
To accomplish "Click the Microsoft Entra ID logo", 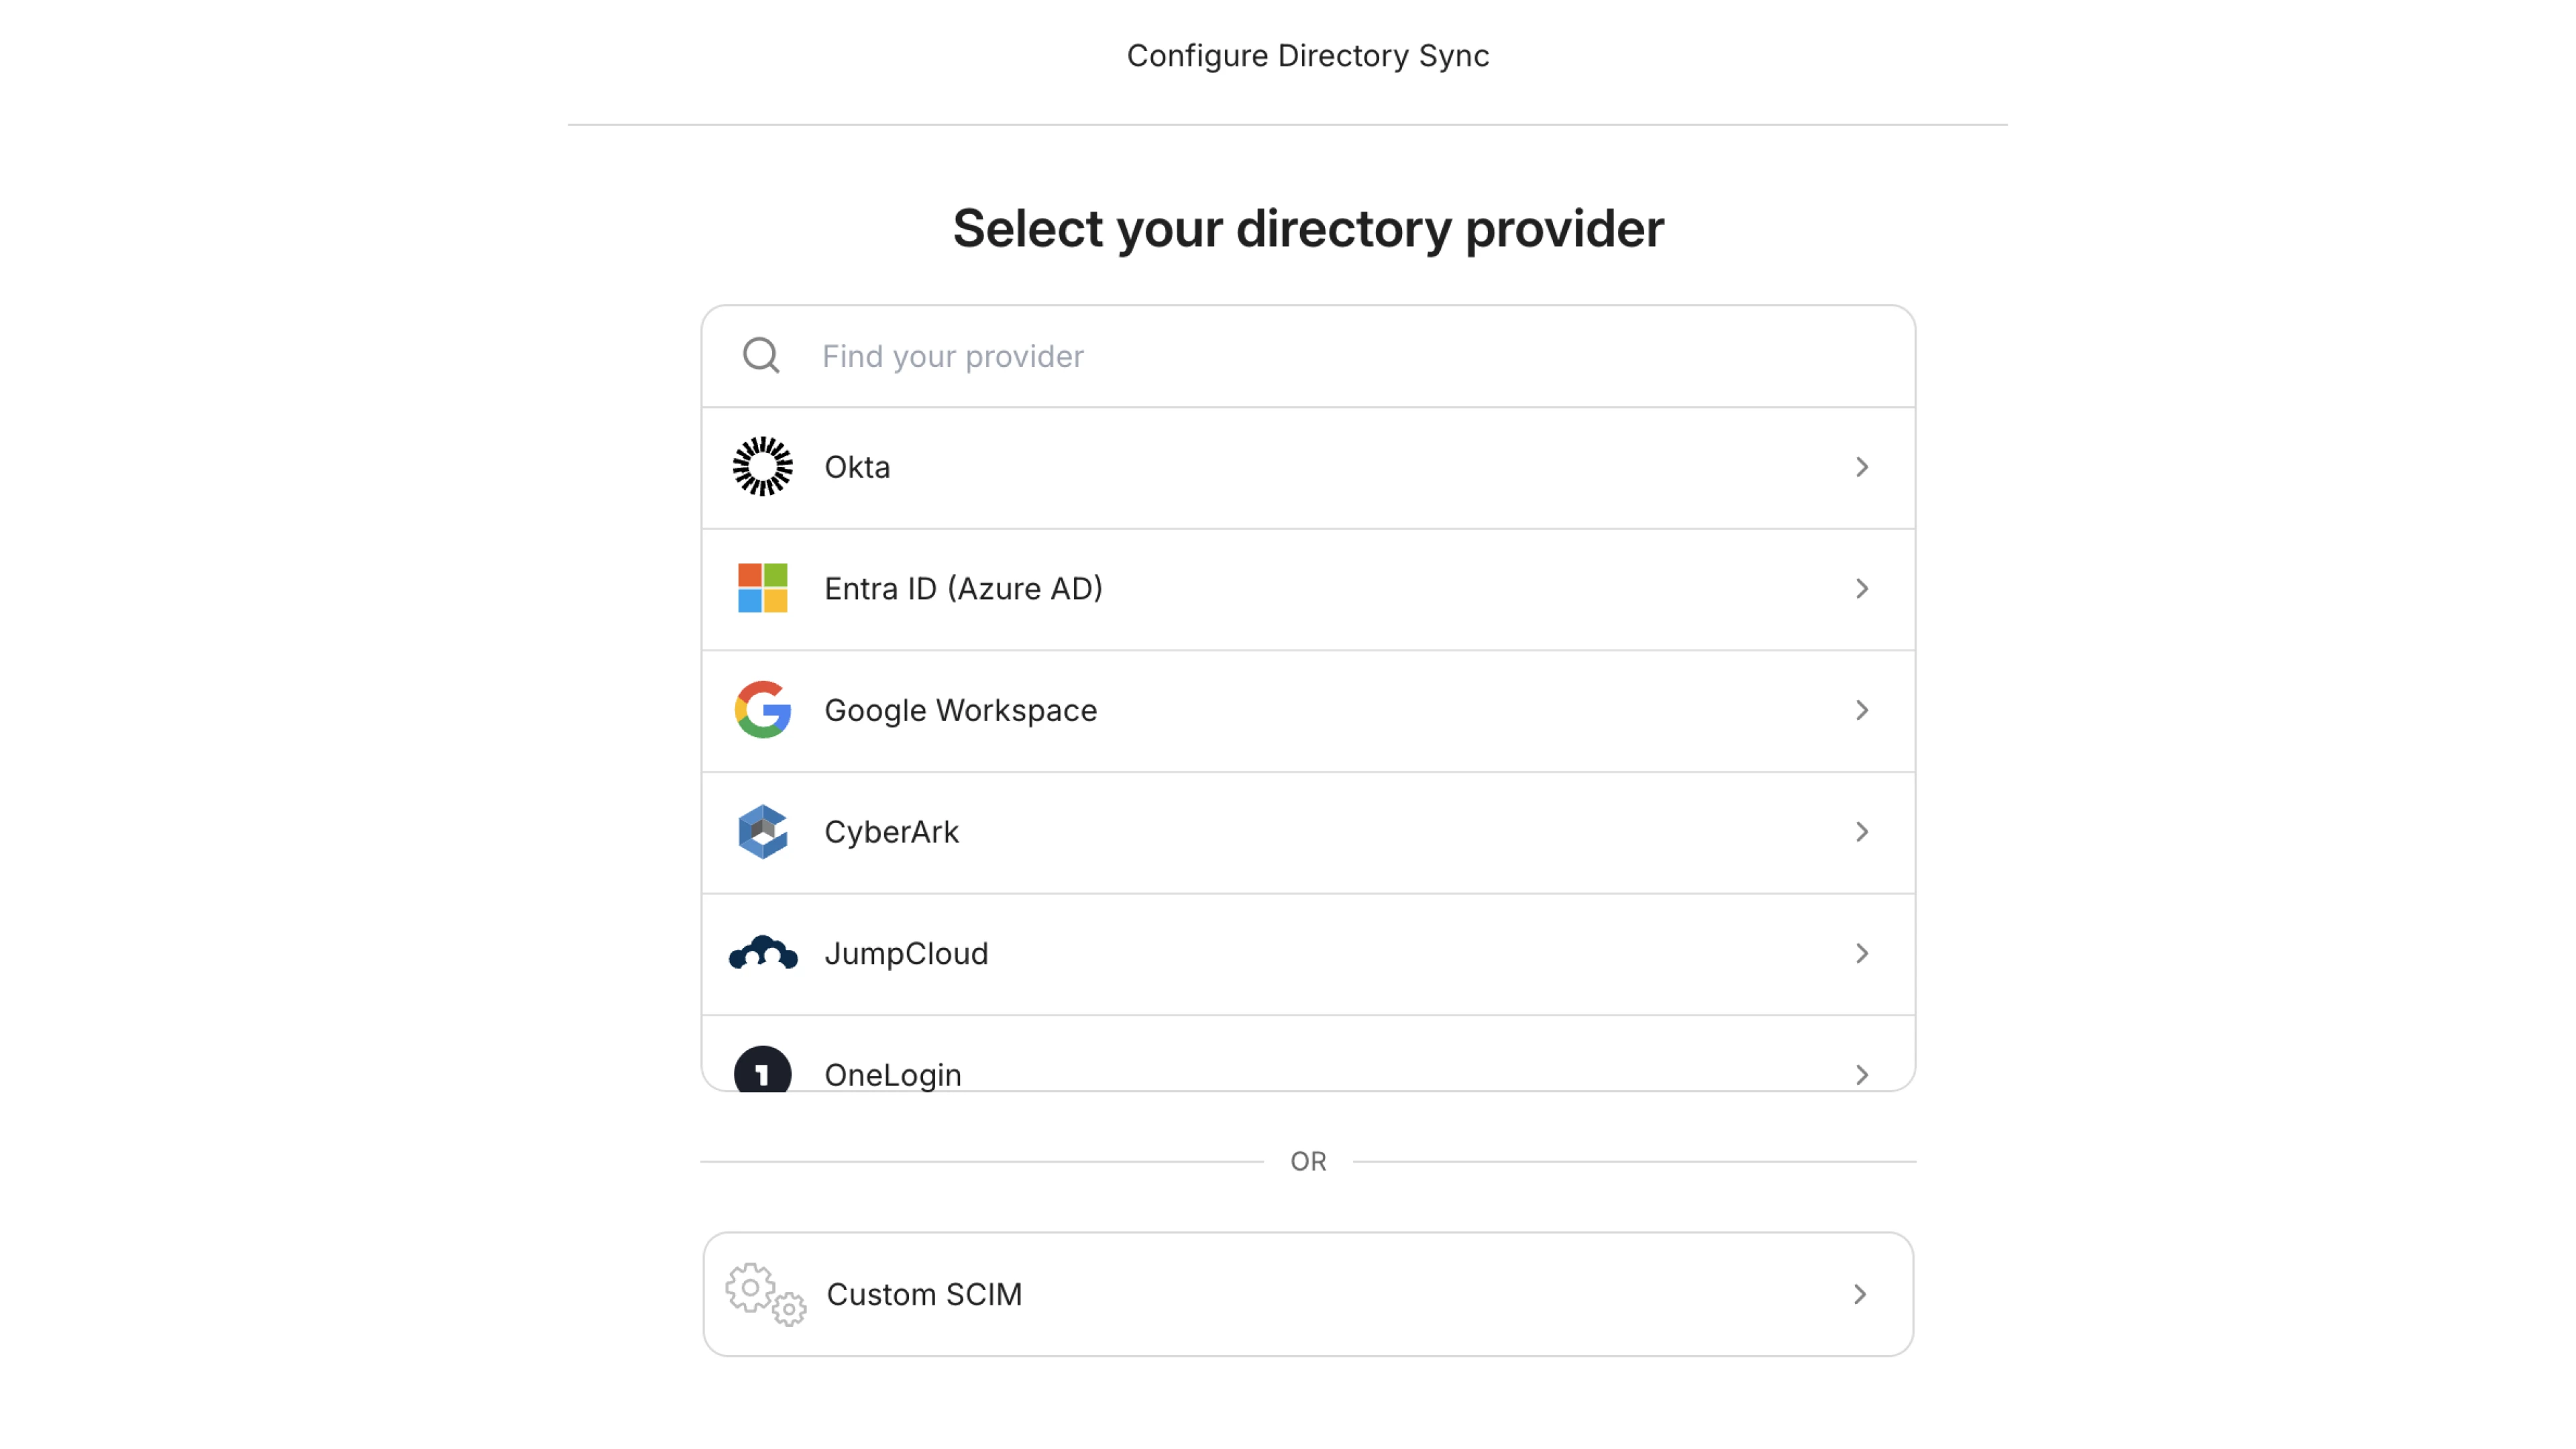I will coord(762,588).
